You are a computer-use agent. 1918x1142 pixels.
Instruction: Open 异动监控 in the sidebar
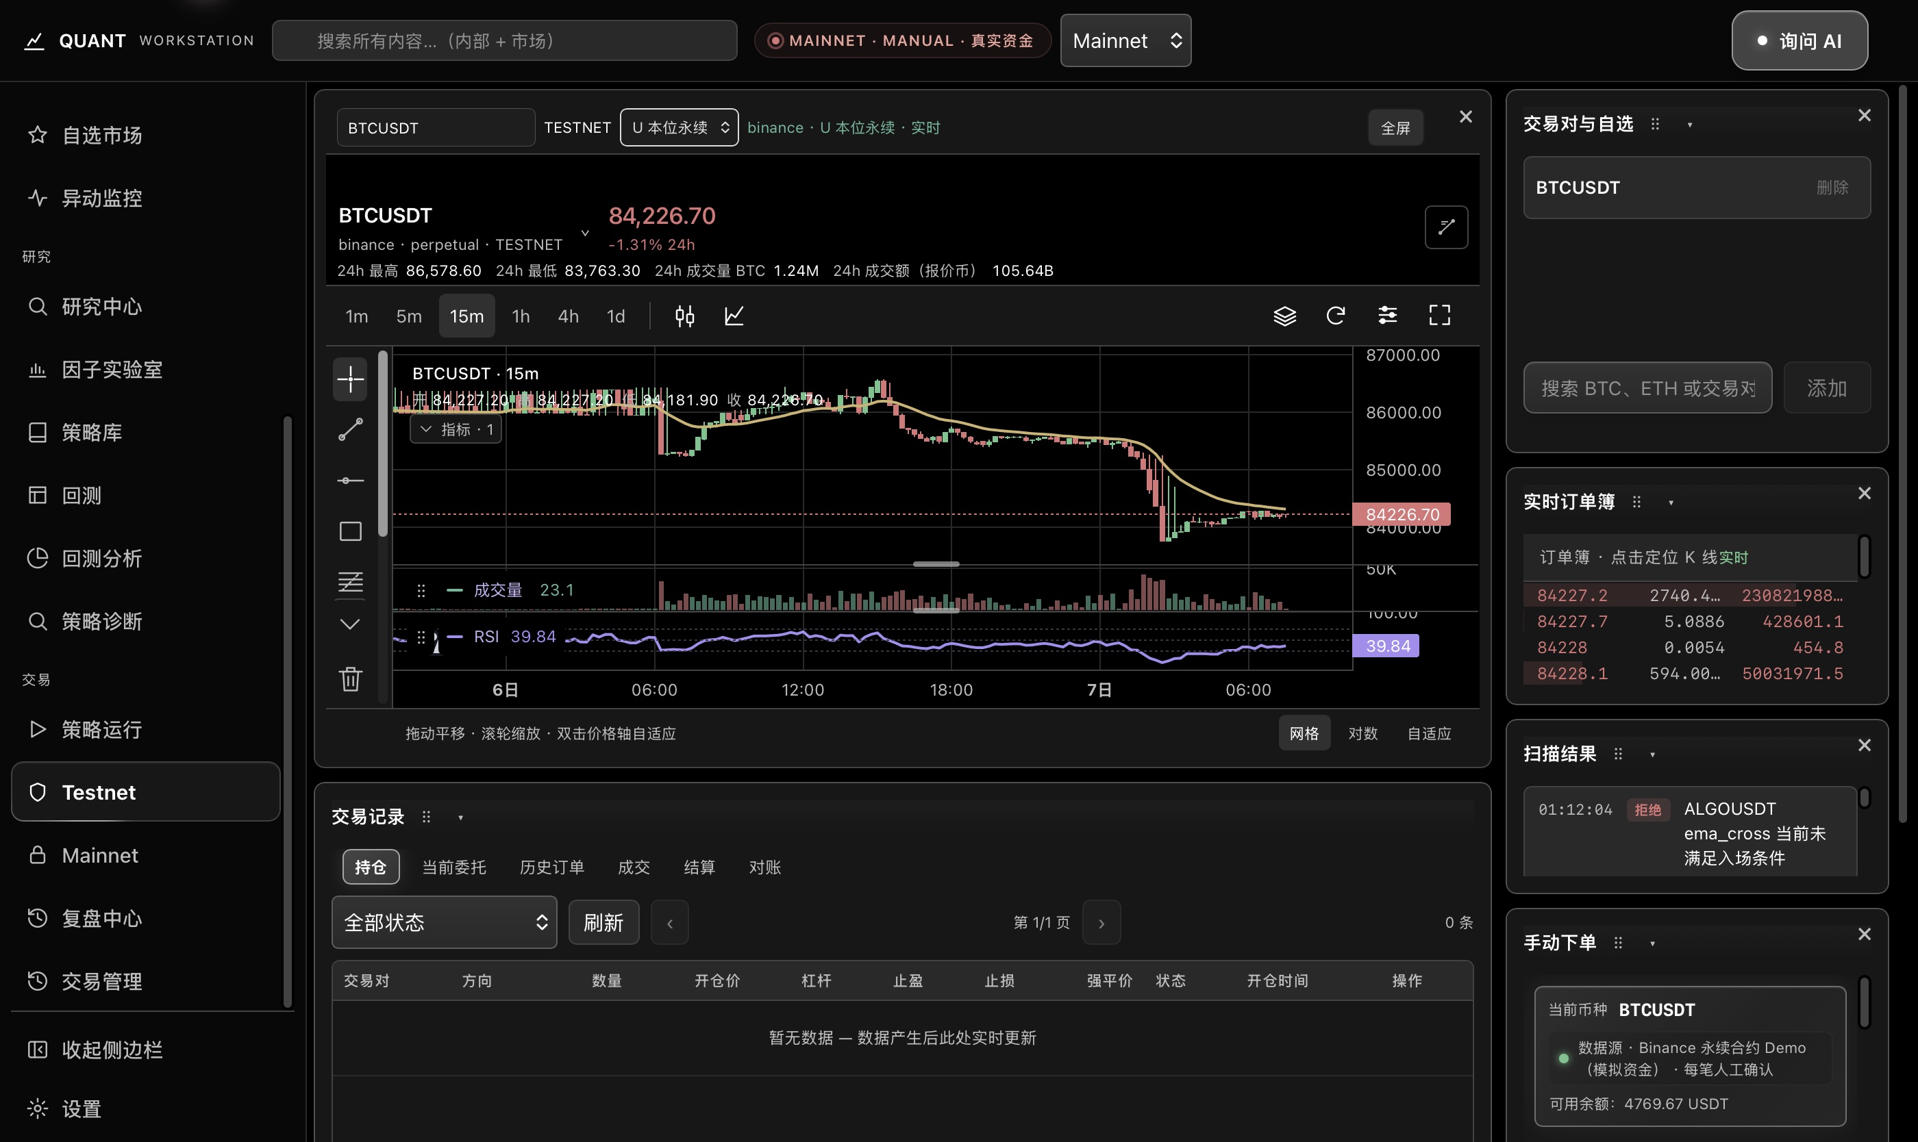147,199
